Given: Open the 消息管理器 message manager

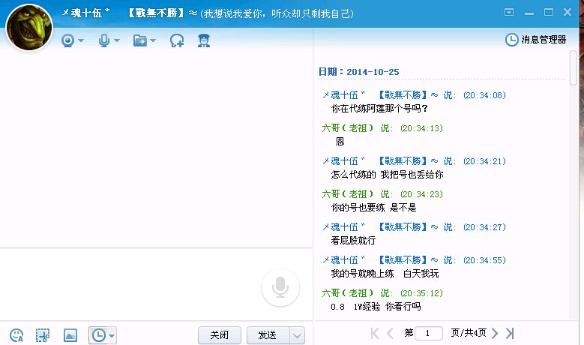Looking at the screenshot, I should point(536,39).
